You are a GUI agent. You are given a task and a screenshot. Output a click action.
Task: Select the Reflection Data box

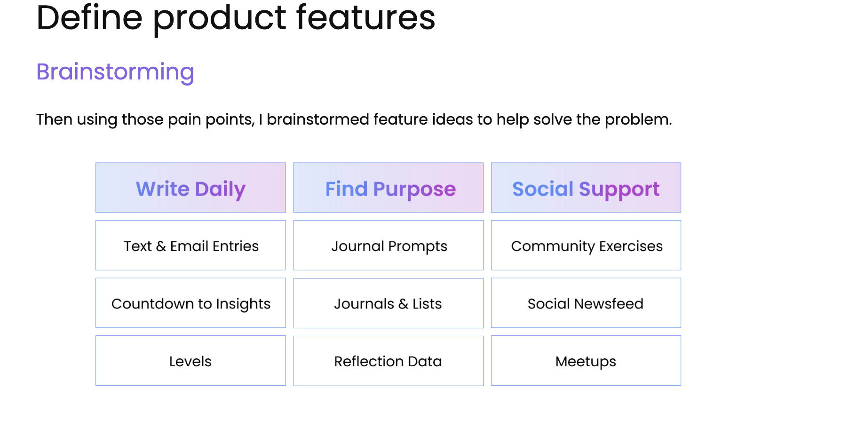tap(388, 361)
